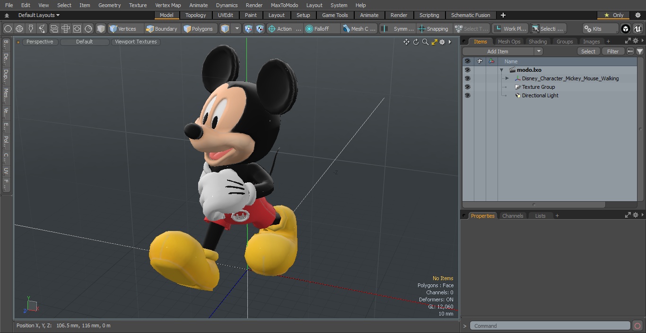Click the black cube hexagon icon
This screenshot has width=646, height=333.
[626, 29]
